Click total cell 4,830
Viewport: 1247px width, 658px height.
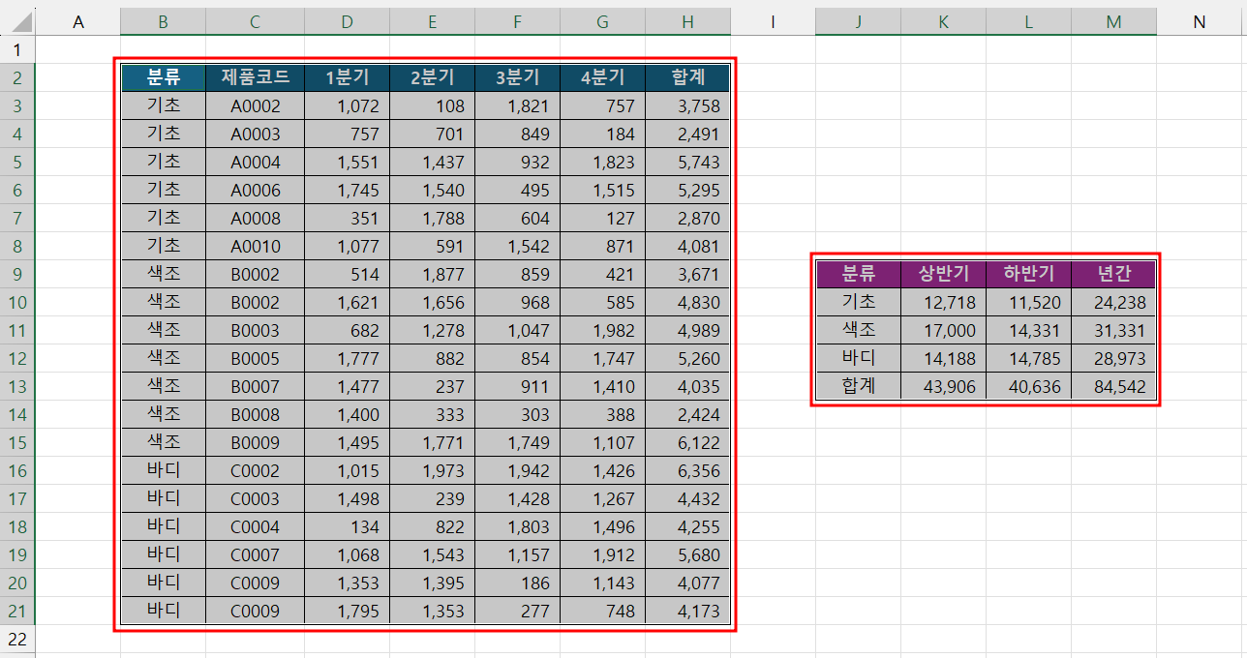tap(687, 303)
